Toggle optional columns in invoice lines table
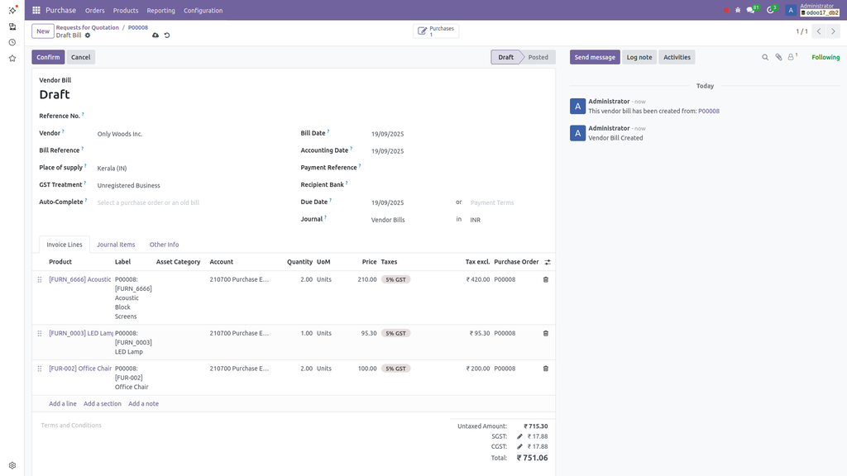This screenshot has width=847, height=476. pyautogui.click(x=548, y=261)
